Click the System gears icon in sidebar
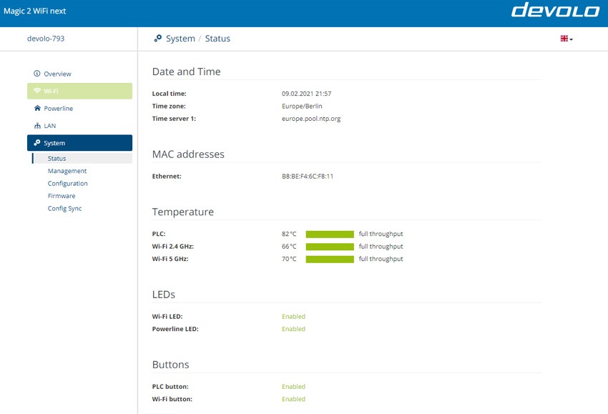Image resolution: width=608 pixels, height=414 pixels. pos(36,143)
